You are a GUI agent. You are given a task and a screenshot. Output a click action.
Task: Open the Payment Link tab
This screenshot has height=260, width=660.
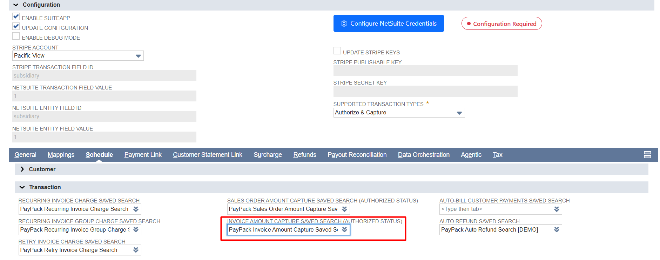(143, 155)
